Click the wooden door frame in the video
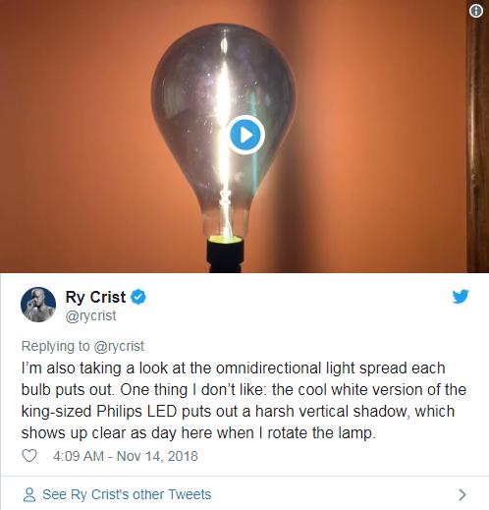 tap(477, 144)
